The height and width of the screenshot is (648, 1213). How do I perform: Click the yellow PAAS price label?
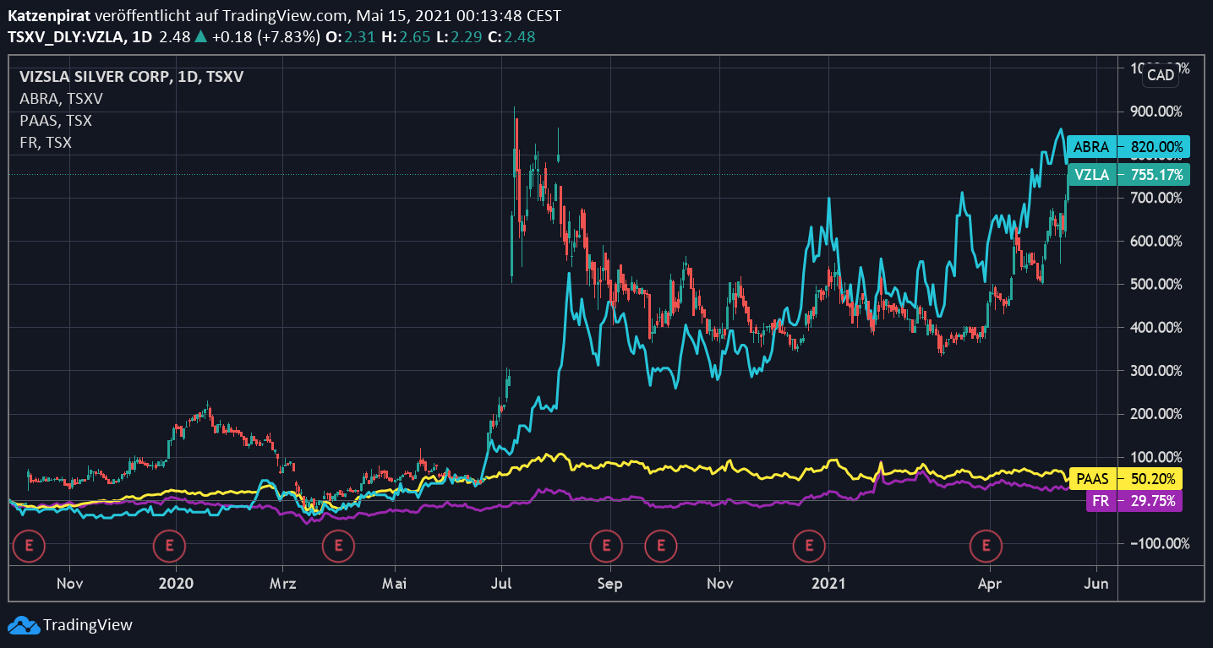pyautogui.click(x=1092, y=479)
